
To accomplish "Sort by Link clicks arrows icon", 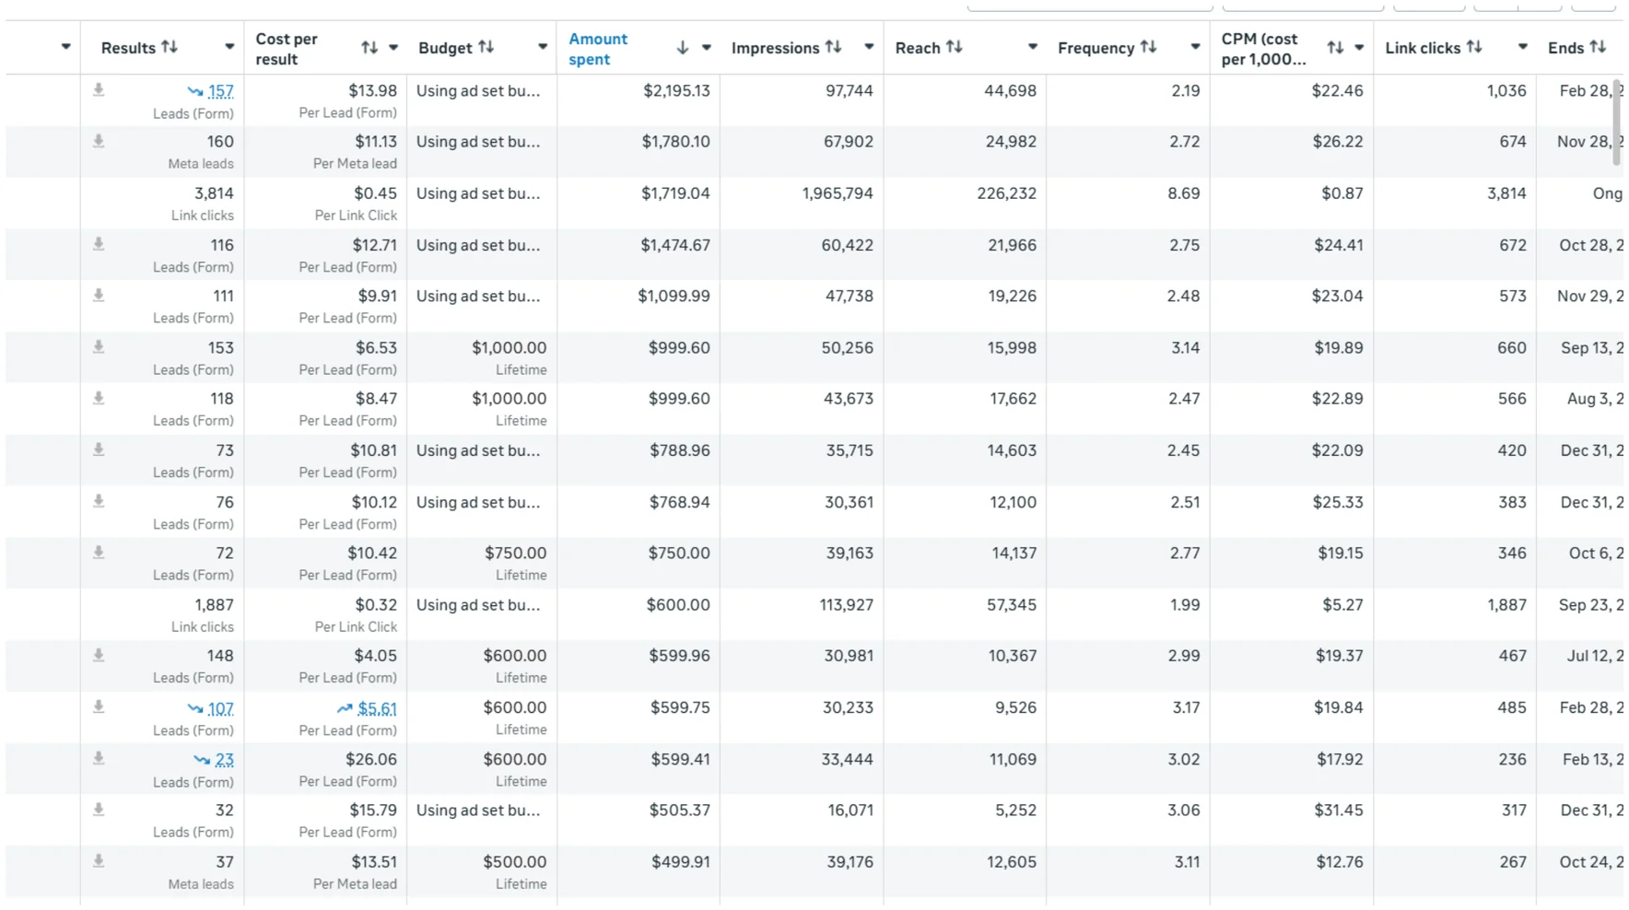I will tap(1474, 47).
